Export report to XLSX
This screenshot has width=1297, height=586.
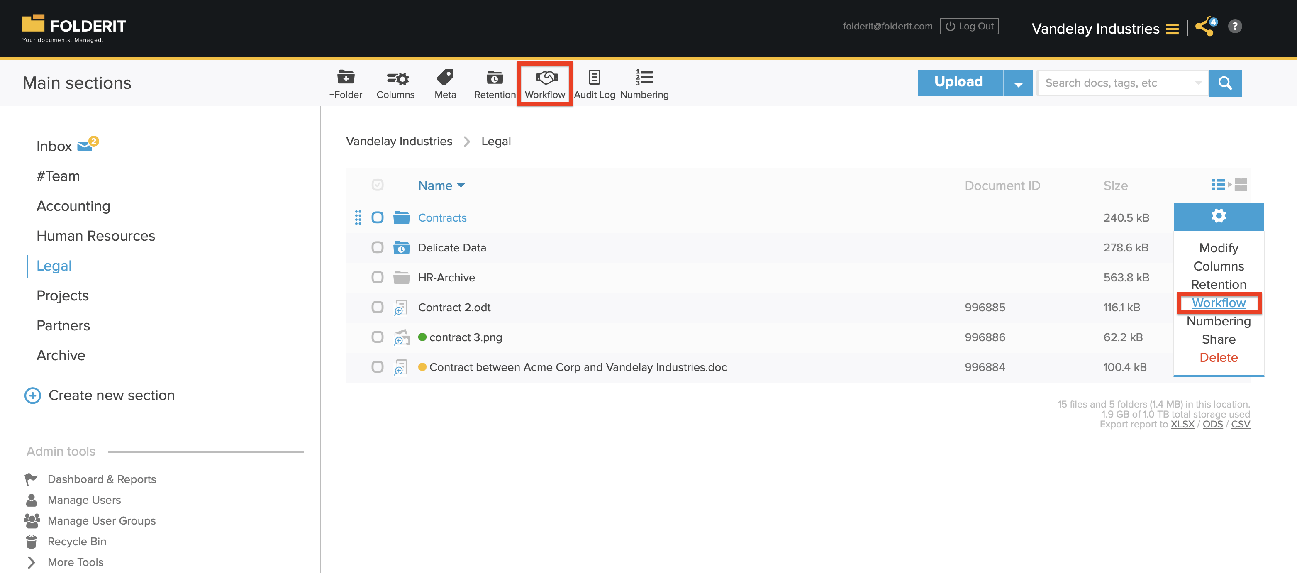[1182, 425]
